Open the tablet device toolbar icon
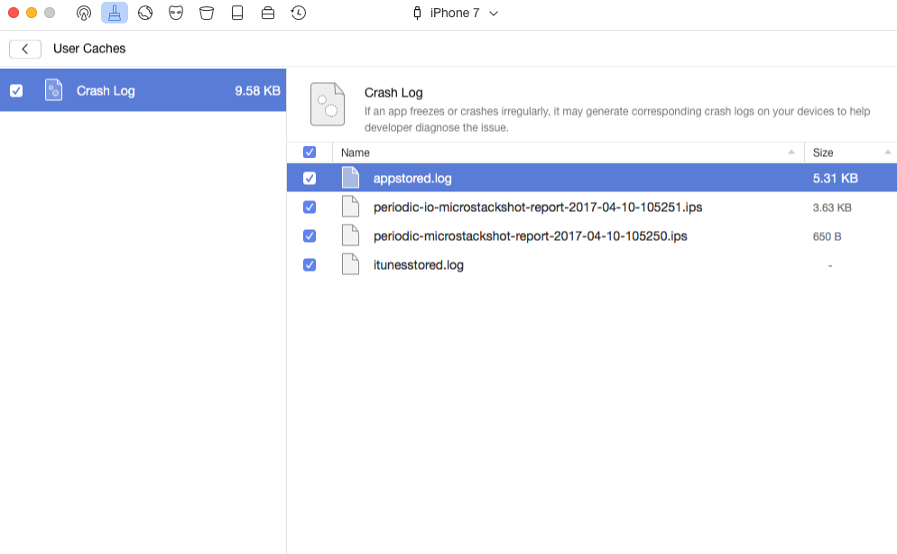 (237, 13)
